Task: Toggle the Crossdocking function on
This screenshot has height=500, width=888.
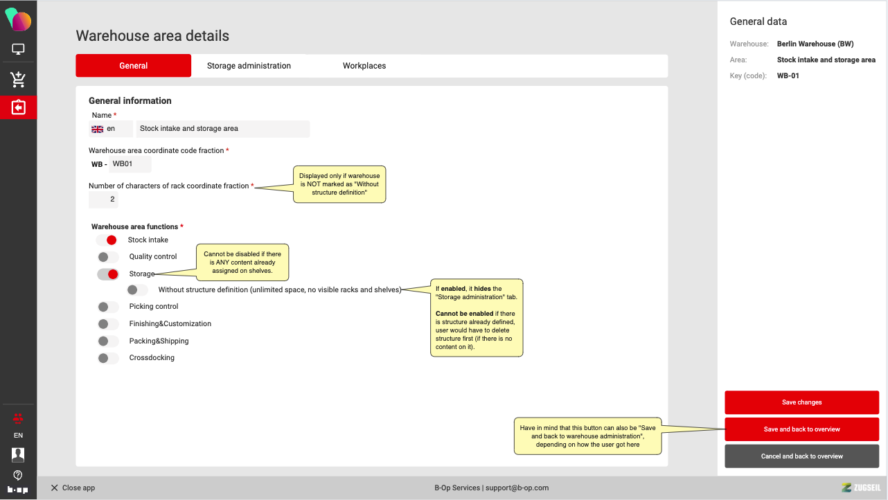Action: 107,358
